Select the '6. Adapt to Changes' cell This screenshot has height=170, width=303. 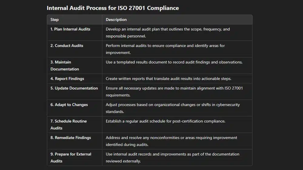(x=75, y=108)
